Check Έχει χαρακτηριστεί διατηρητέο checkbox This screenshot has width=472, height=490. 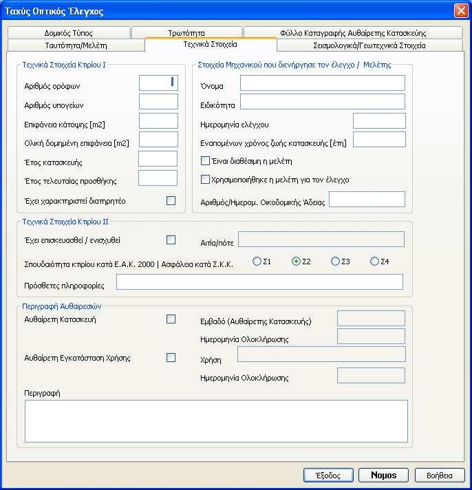coord(171,201)
